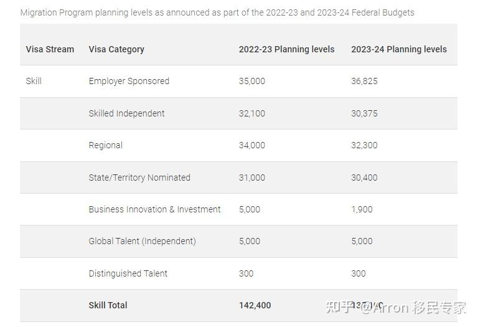Click the Visa Category column header
This screenshot has height=327, width=478.
coord(116,49)
